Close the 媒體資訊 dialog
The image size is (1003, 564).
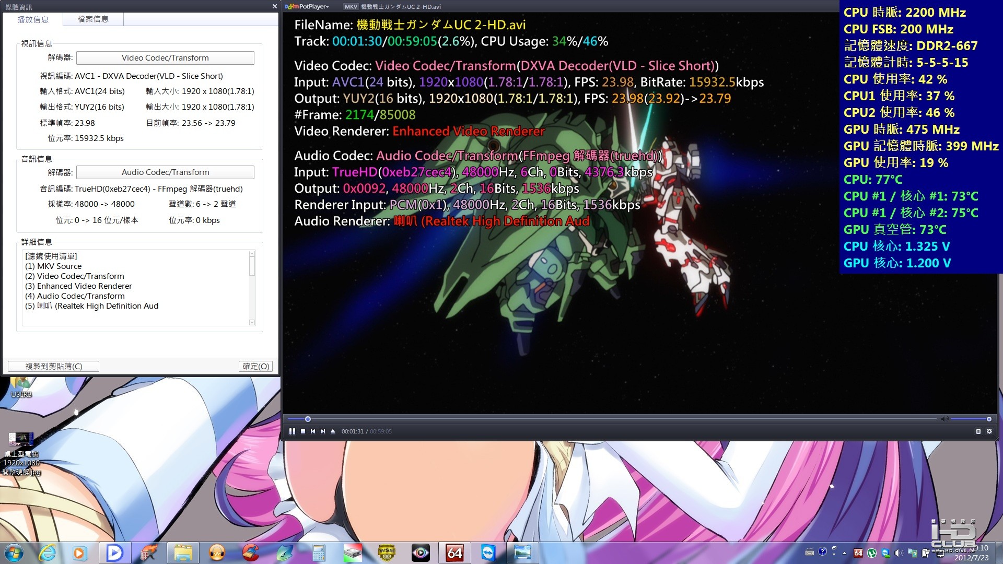tap(275, 6)
